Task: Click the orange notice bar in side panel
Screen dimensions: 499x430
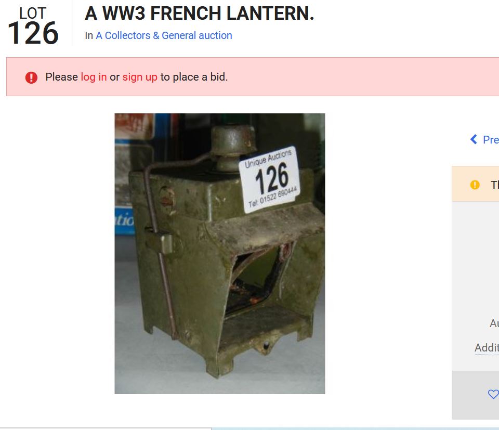Action: (476, 184)
